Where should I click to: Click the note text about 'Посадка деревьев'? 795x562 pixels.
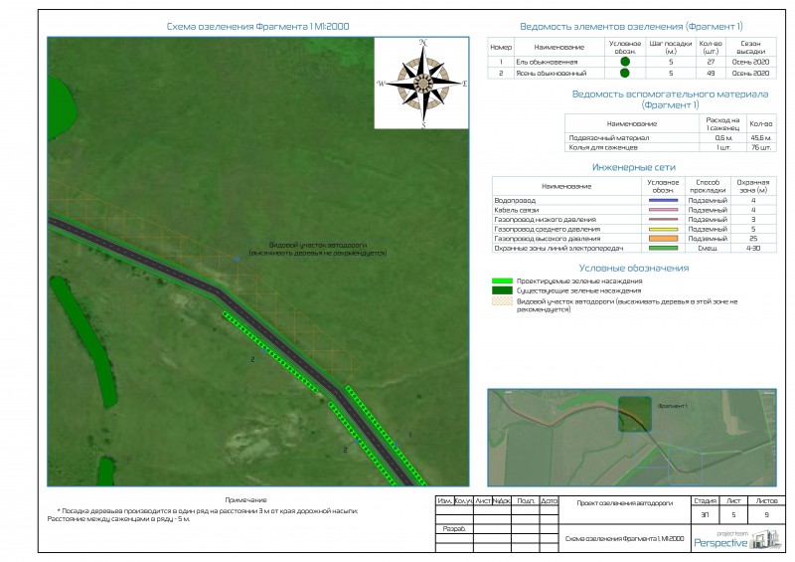click(x=203, y=515)
